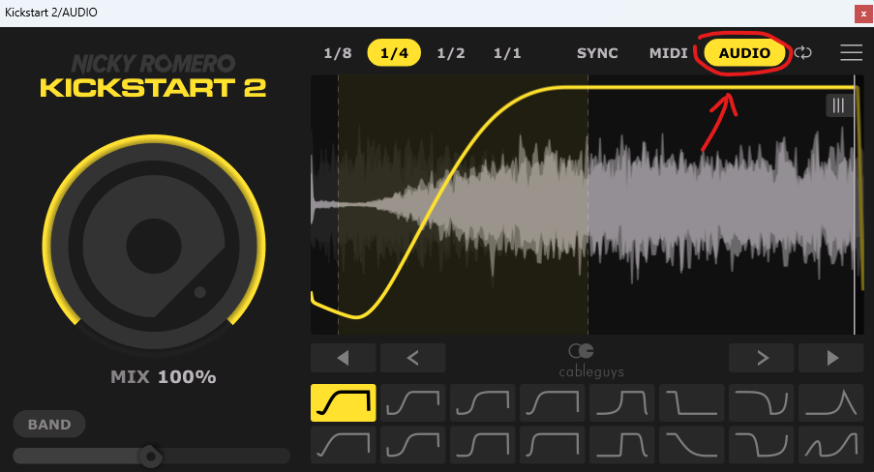Click the thin right chevron button
874x472 pixels.
coord(762,358)
